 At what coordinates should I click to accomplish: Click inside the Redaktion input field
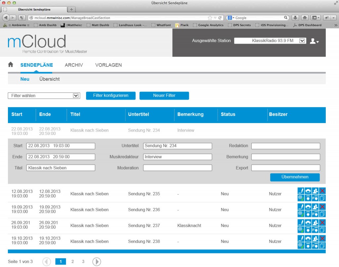pos(285,146)
